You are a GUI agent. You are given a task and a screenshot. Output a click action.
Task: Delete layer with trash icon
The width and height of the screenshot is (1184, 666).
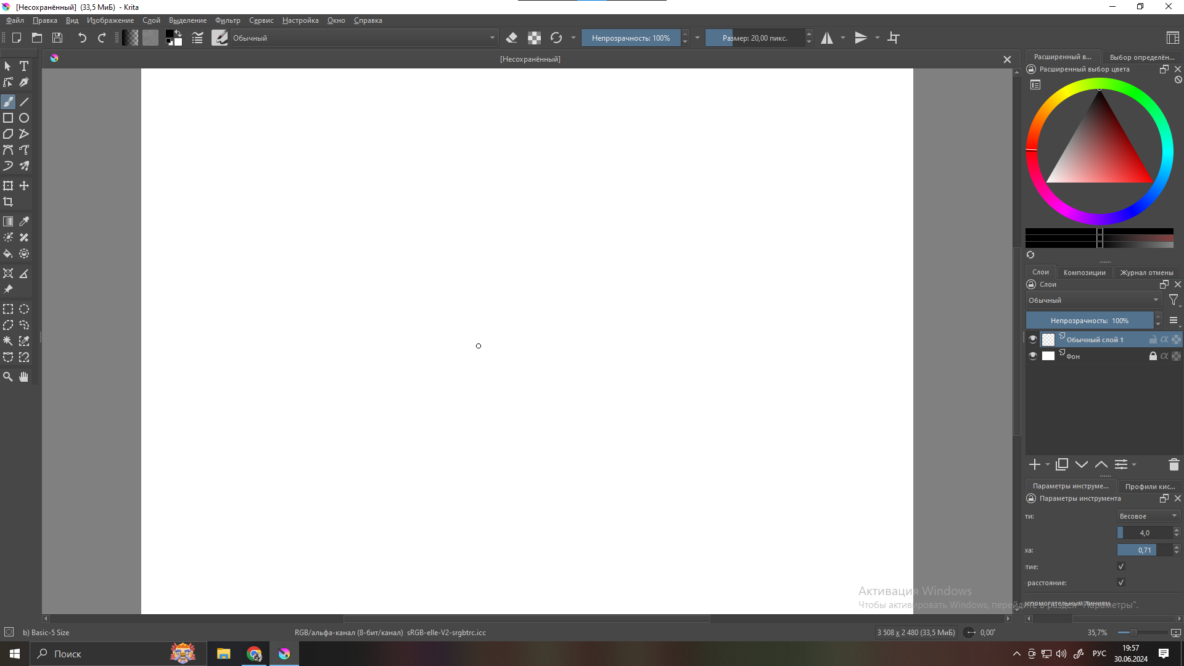(x=1174, y=465)
